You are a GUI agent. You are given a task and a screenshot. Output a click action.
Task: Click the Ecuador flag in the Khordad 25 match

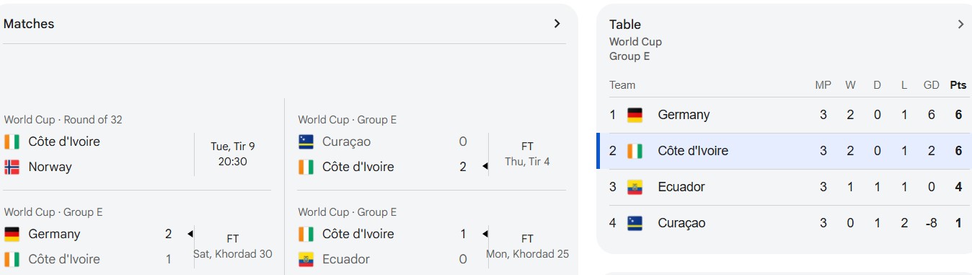(x=306, y=259)
